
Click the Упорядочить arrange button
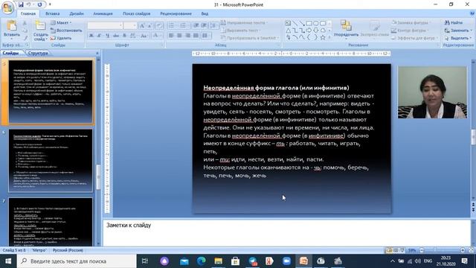pyautogui.click(x=346, y=29)
